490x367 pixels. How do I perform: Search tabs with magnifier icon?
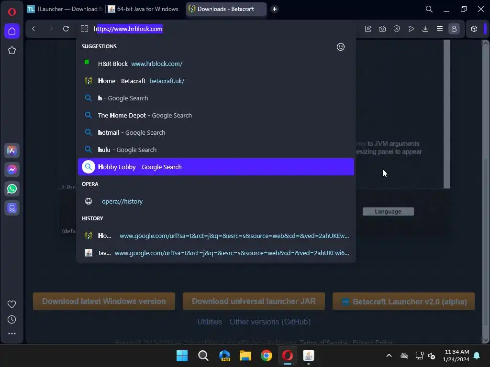click(429, 9)
